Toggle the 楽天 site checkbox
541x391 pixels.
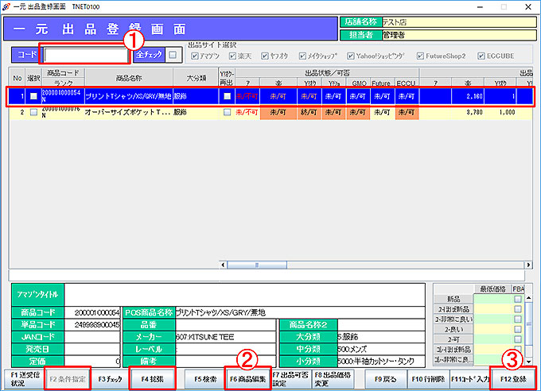[236, 57]
